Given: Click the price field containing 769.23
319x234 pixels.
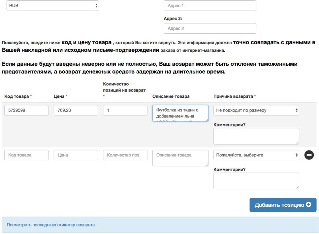Looking at the screenshot, I should pos(76,110).
